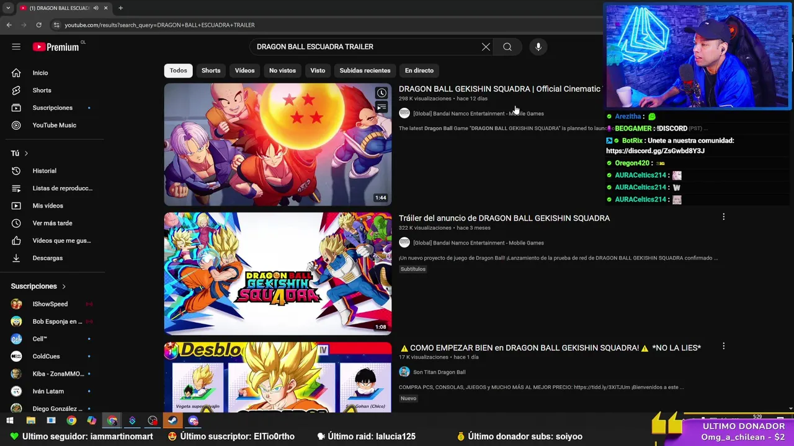The width and height of the screenshot is (794, 446).
Task: View site information icon in address bar
Action: 56,25
